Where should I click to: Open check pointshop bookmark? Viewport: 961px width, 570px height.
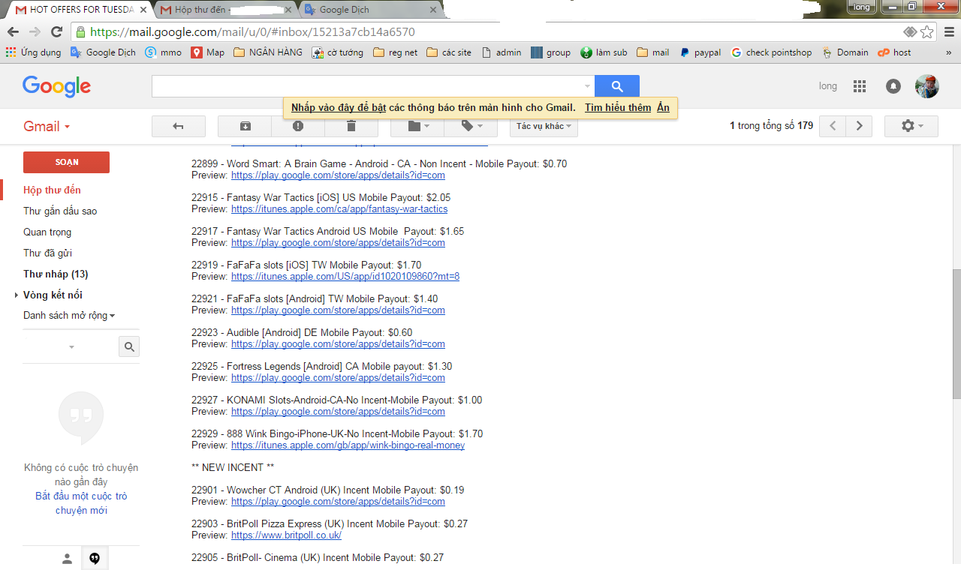771,52
